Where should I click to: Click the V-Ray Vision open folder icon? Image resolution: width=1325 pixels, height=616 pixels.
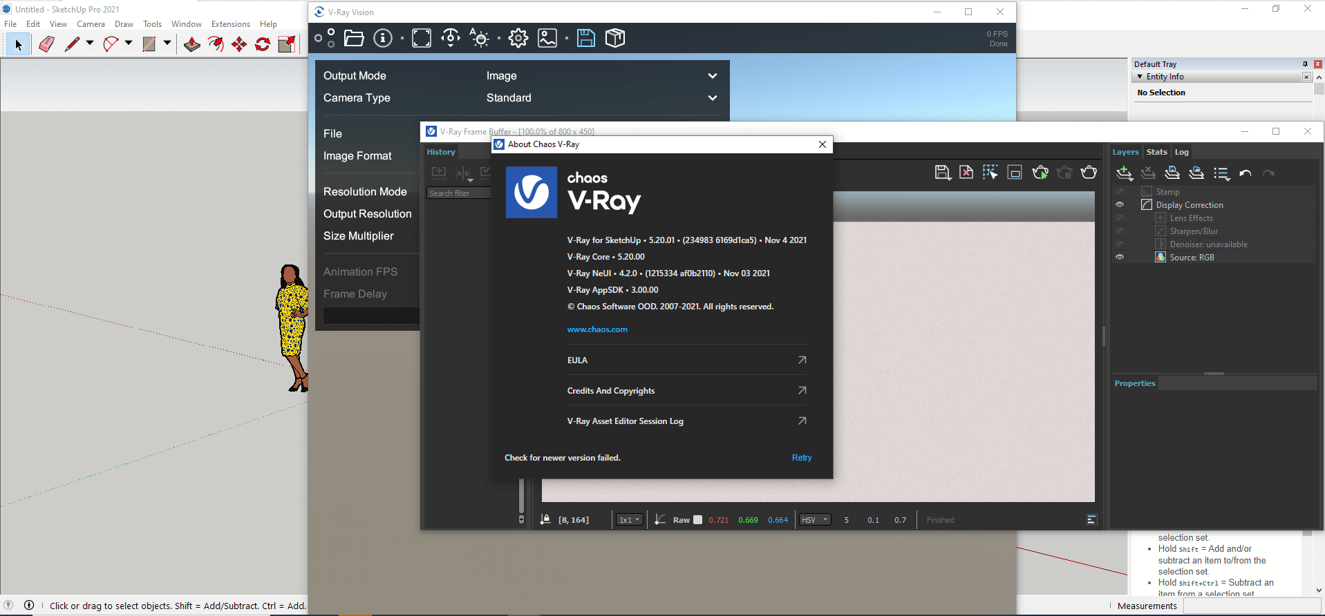[354, 38]
